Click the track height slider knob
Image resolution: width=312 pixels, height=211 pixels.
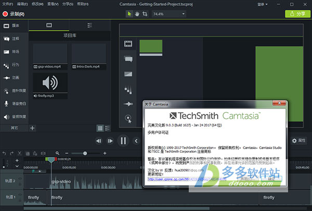click(x=4, y=167)
